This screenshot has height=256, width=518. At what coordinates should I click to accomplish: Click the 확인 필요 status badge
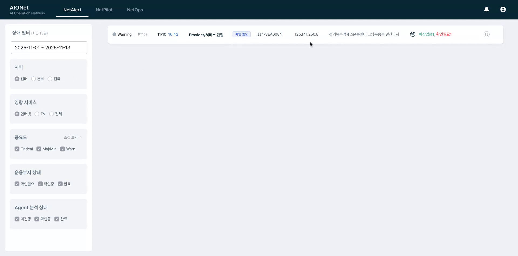point(241,34)
